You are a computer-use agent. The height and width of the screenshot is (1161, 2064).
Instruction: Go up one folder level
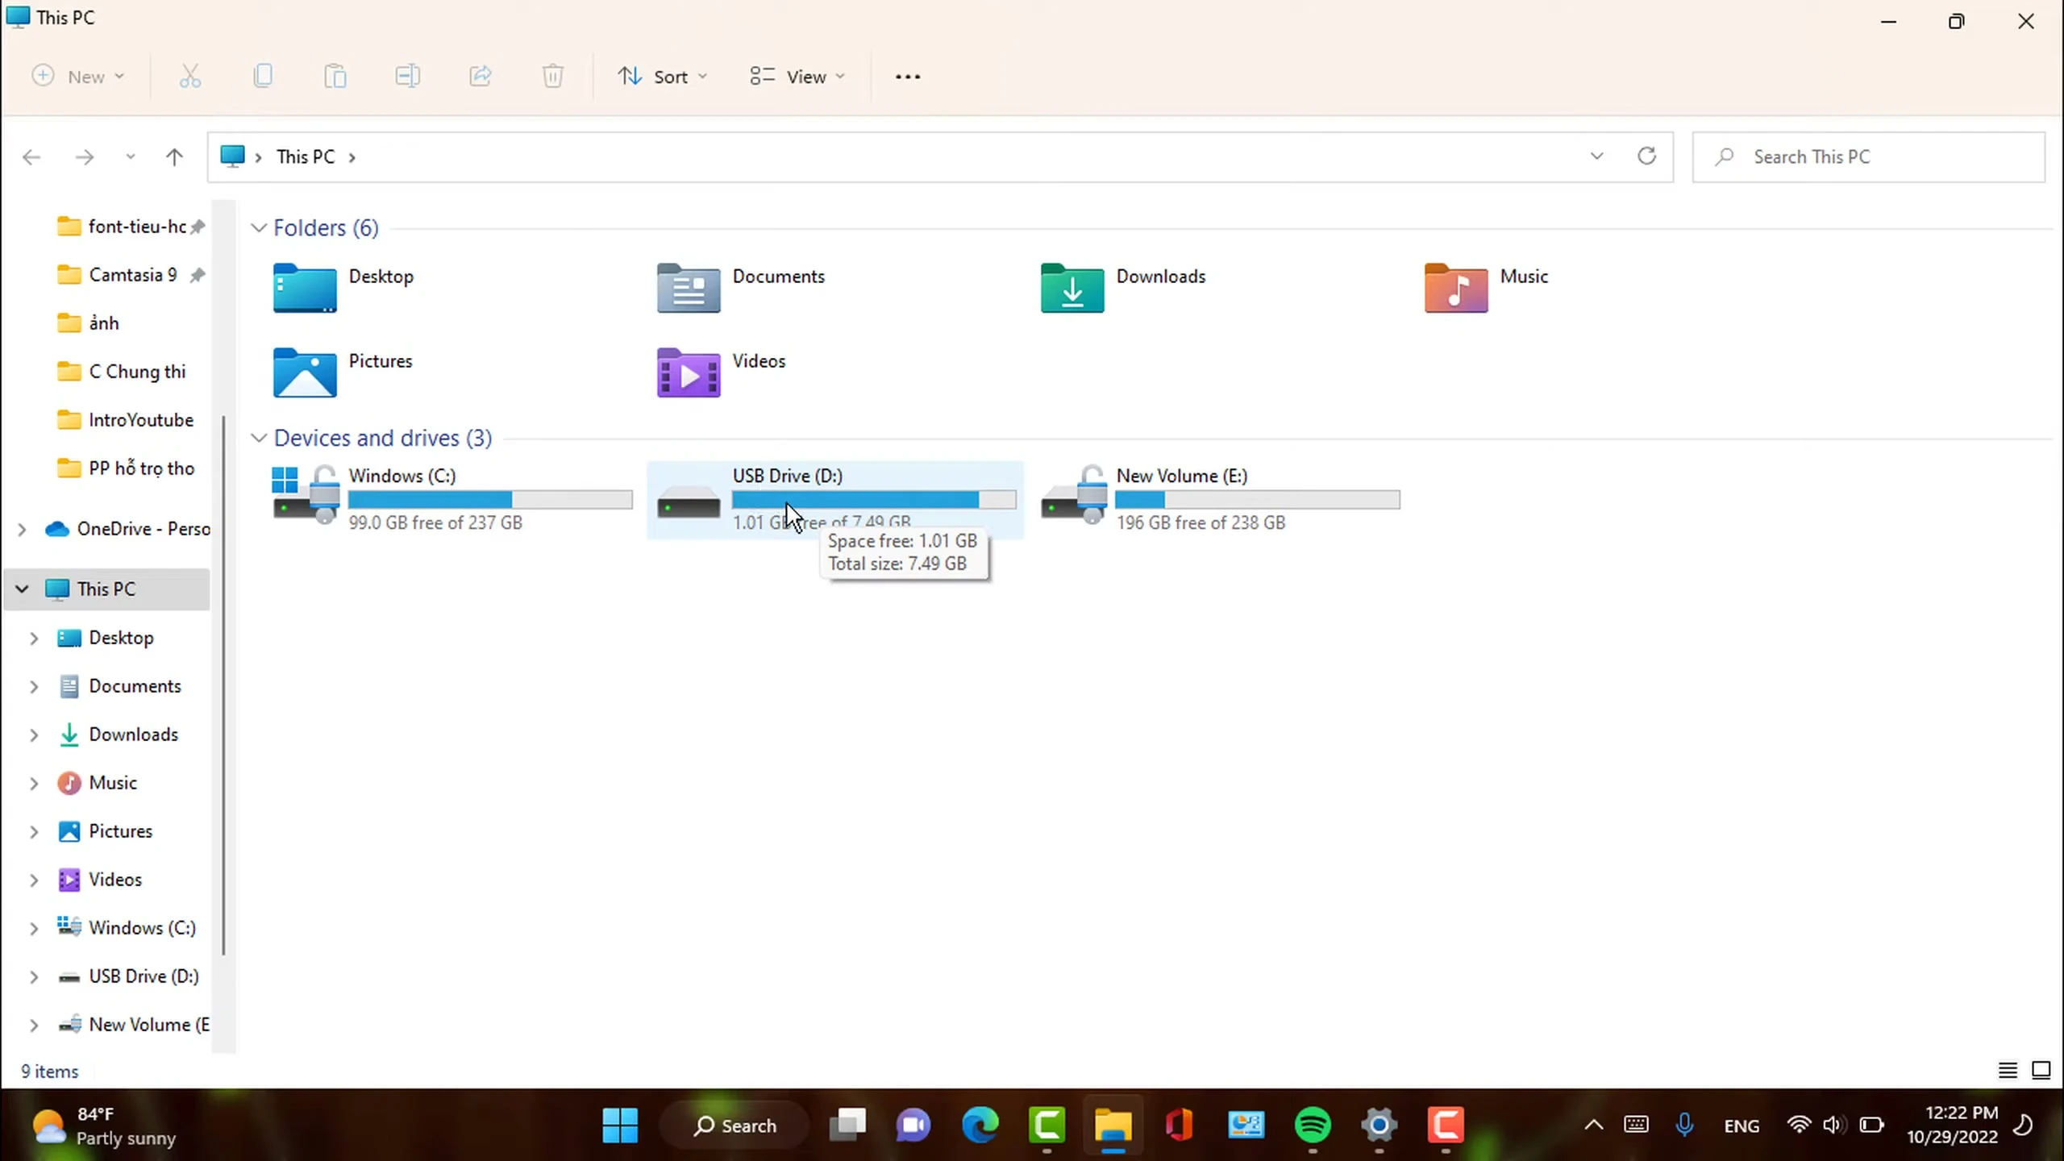pyautogui.click(x=174, y=157)
